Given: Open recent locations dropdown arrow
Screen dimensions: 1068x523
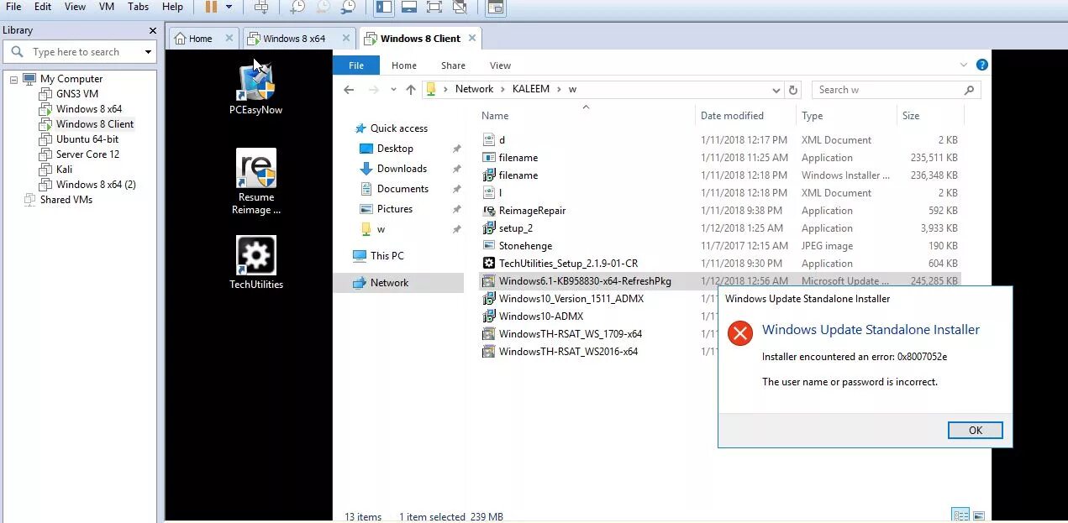Looking at the screenshot, I should click(x=394, y=90).
